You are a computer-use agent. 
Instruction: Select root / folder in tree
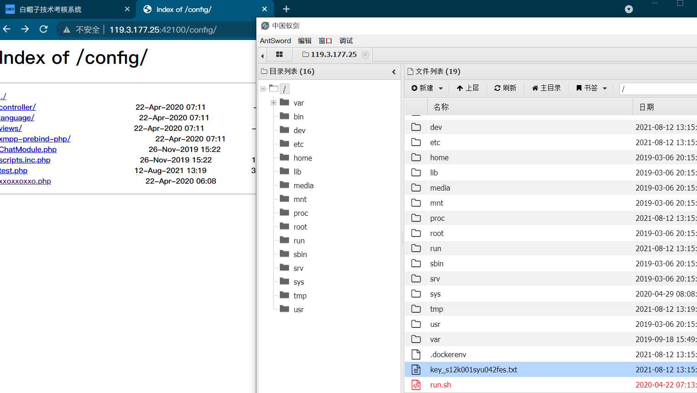pos(284,89)
